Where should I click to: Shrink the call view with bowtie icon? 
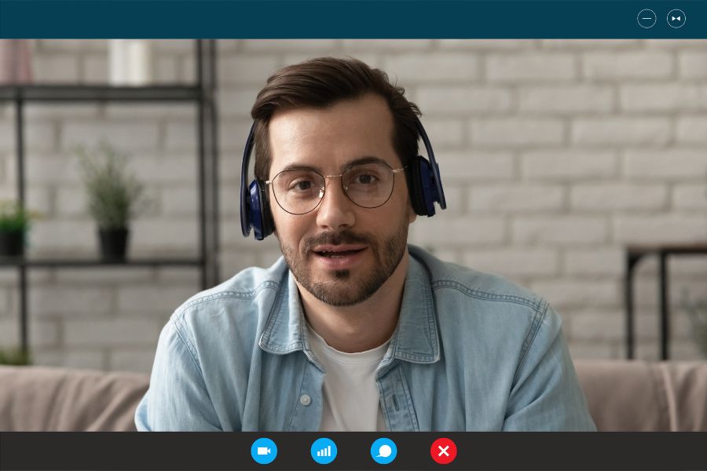point(676,19)
